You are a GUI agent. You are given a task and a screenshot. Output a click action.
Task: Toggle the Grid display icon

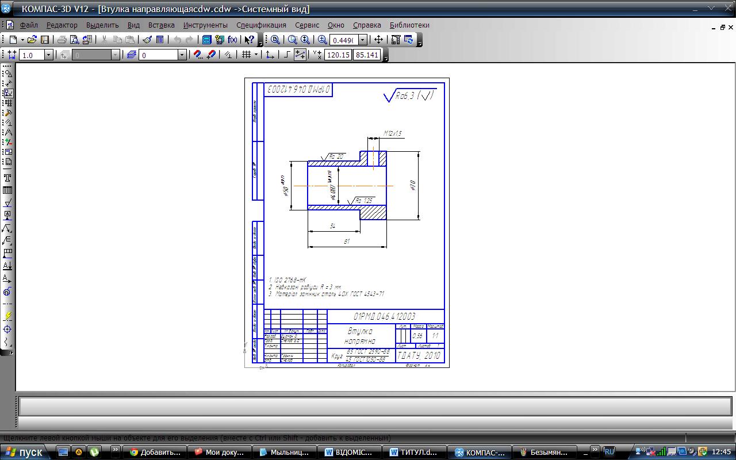pyautogui.click(x=246, y=55)
